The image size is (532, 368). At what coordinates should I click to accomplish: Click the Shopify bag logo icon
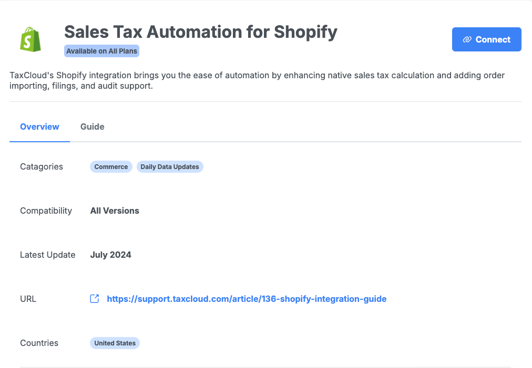pos(30,39)
